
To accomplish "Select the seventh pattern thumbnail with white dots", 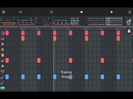I will 96,21.
